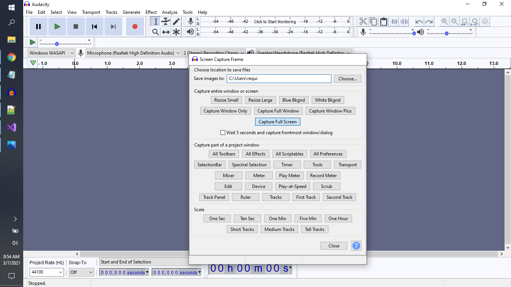Open the audio host Windows WASAPI dropdown

pyautogui.click(x=52, y=53)
